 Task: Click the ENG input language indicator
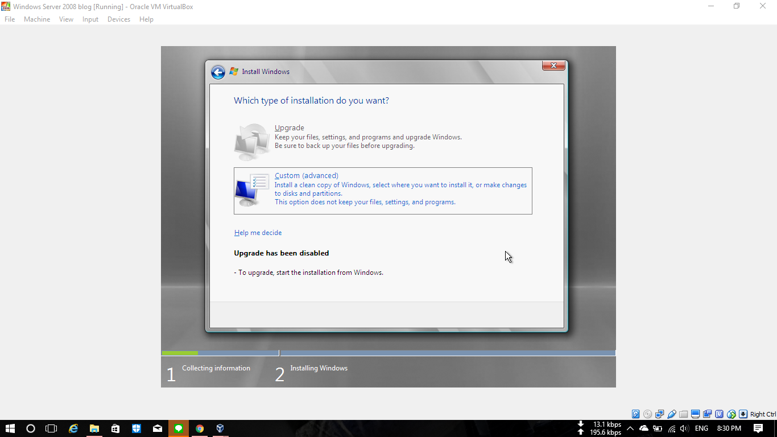point(701,428)
